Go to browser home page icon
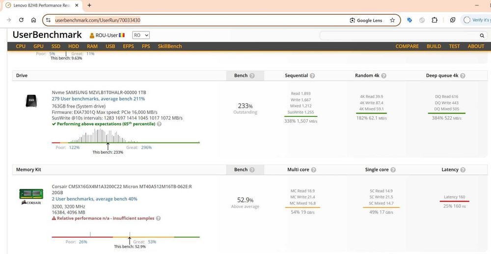 coord(33,20)
